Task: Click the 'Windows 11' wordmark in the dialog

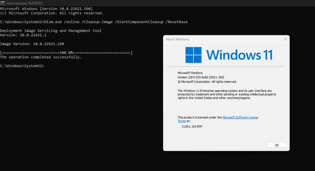Action: [x=239, y=55]
